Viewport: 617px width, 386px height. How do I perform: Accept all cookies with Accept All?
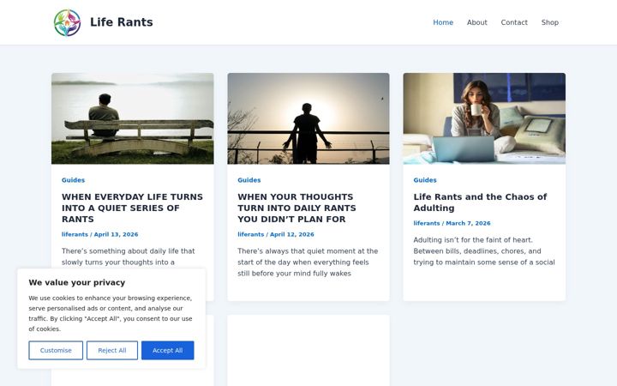(168, 350)
